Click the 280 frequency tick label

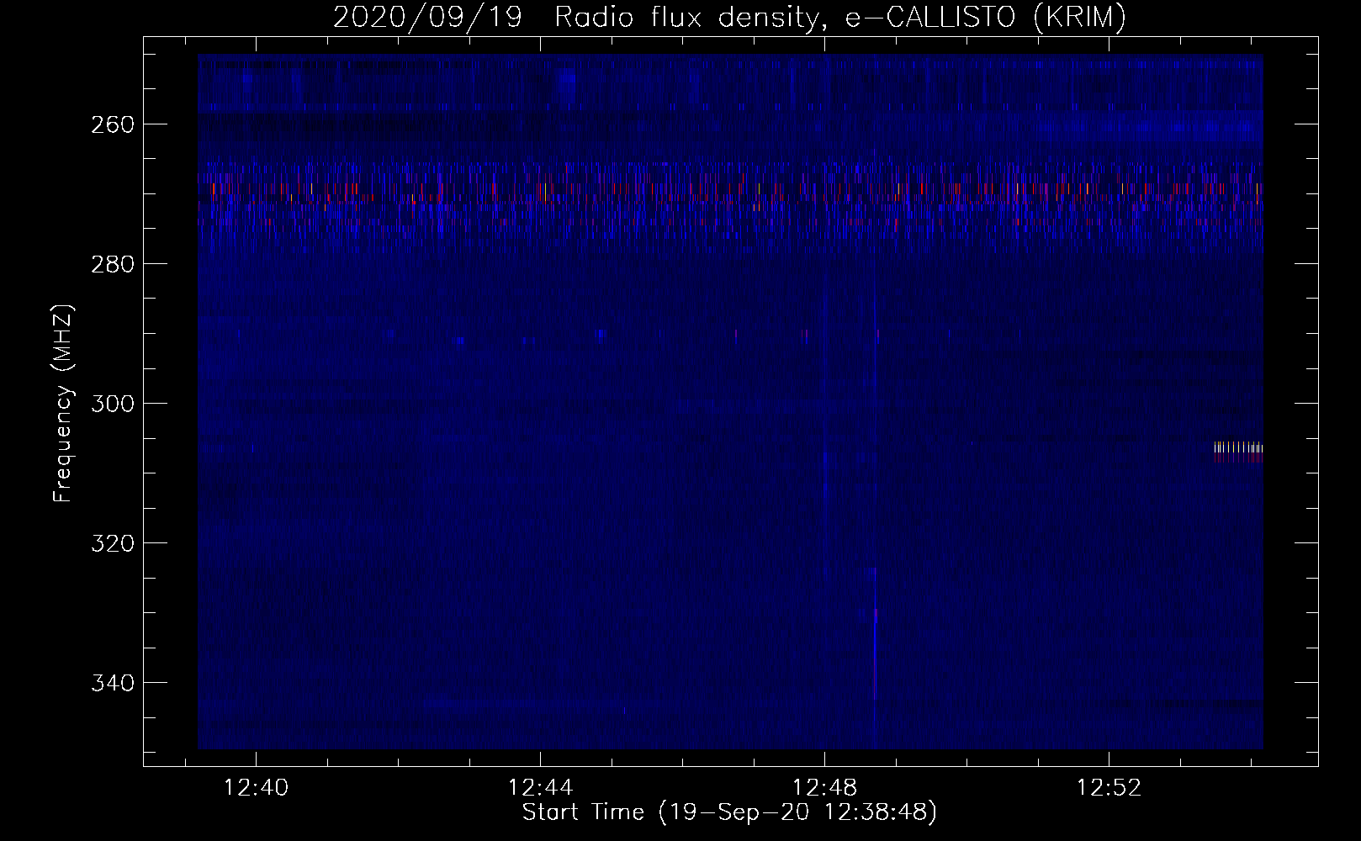point(111,264)
